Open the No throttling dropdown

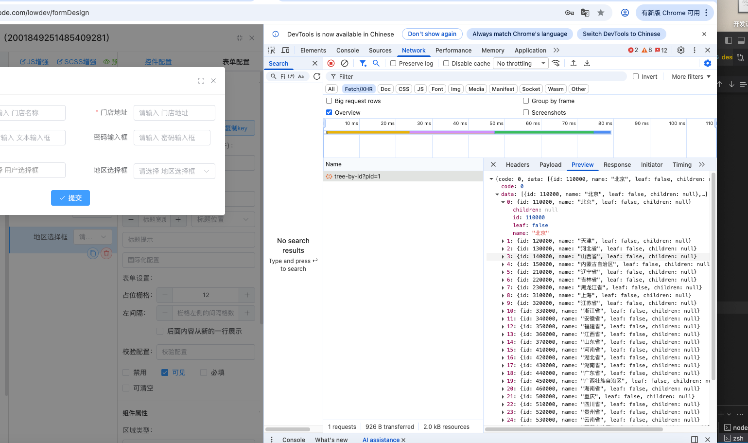pyautogui.click(x=521, y=63)
